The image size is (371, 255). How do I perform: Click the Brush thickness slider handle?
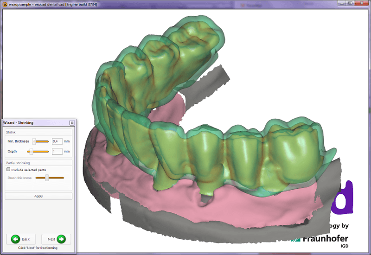[47, 178]
